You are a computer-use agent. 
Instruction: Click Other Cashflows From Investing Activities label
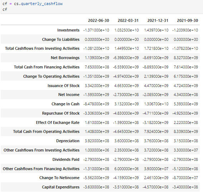[x=42, y=150]
